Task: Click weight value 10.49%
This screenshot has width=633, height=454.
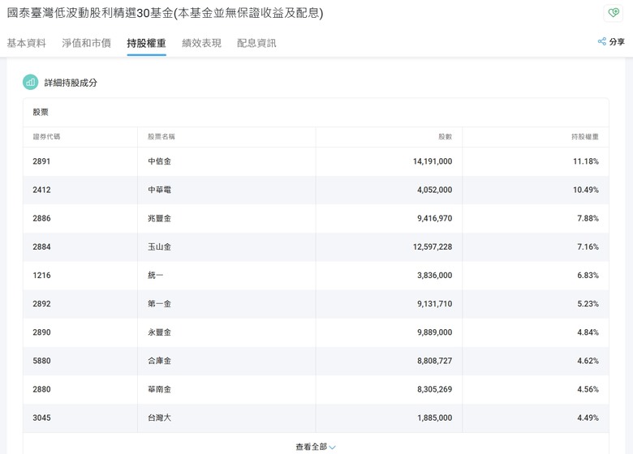Action: 586,190
